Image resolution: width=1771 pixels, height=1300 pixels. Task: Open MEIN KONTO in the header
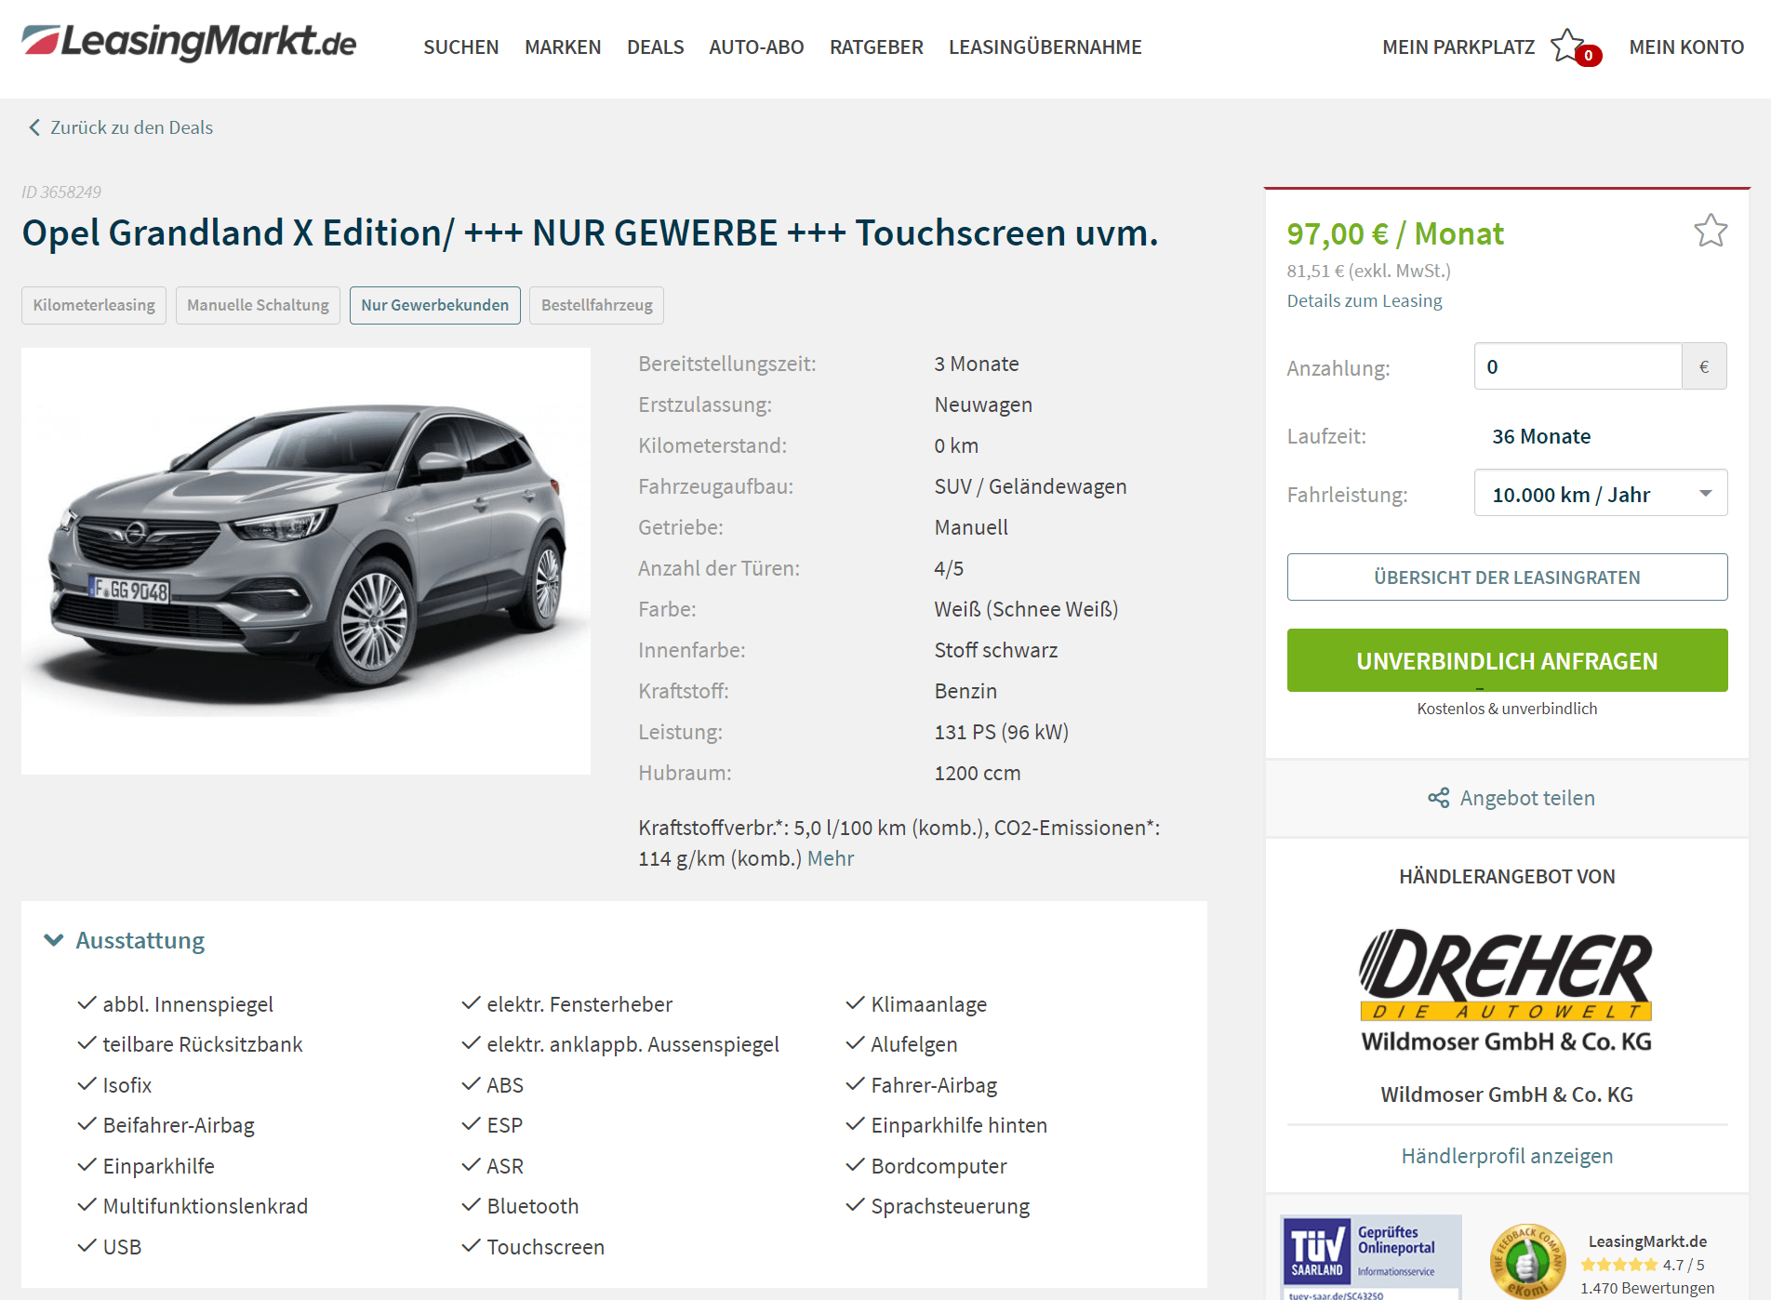coord(1686,46)
